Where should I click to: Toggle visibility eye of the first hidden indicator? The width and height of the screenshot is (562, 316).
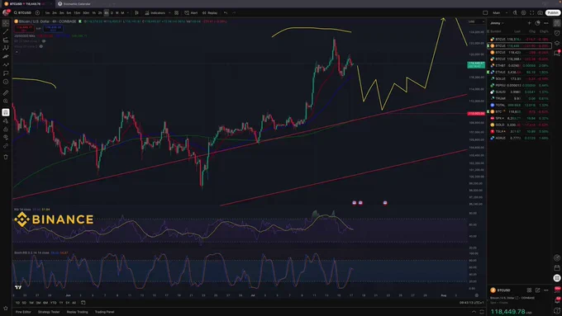click(44, 41)
